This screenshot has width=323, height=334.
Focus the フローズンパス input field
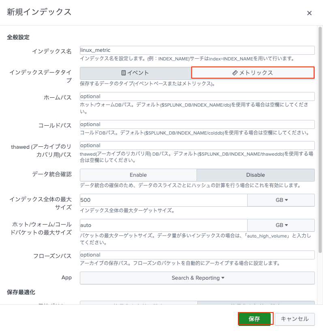coord(197,255)
